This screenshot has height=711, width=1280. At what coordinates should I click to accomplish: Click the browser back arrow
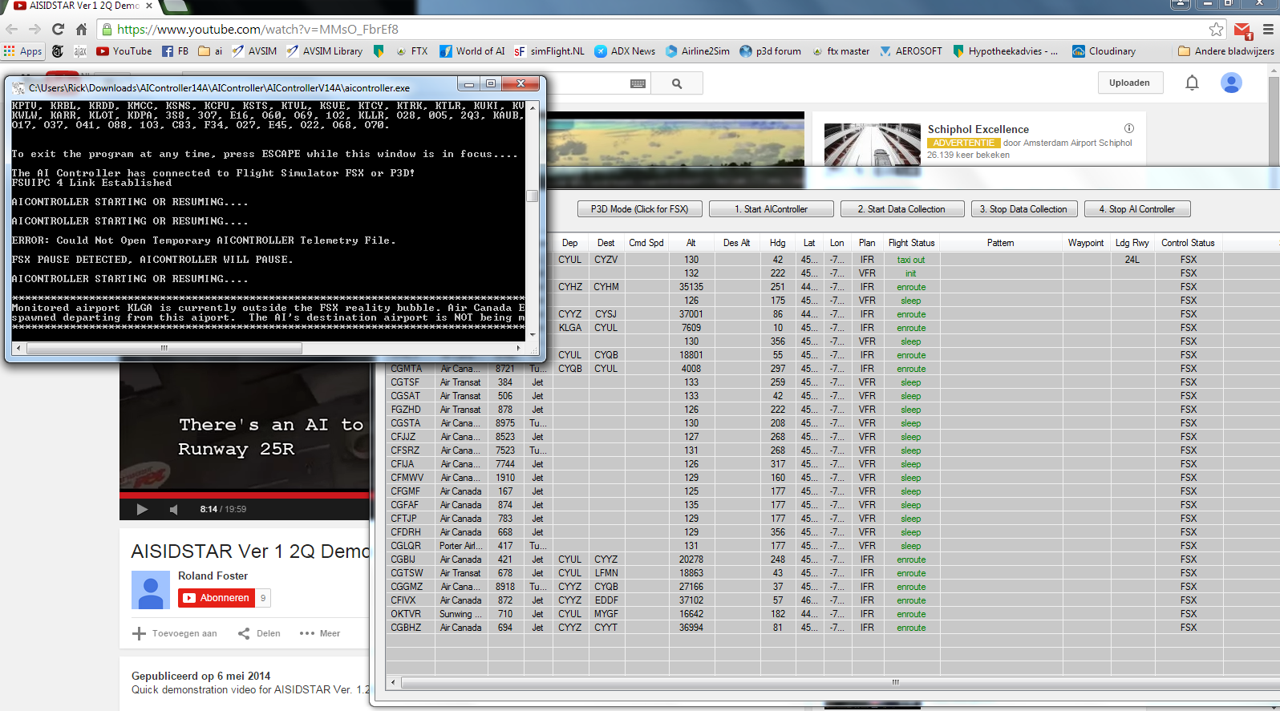[x=11, y=29]
